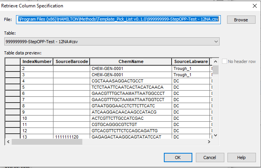Screen dimensions: 261x168
Task: Select the SourceLabware column header
Action: pyautogui.click(x=190, y=61)
